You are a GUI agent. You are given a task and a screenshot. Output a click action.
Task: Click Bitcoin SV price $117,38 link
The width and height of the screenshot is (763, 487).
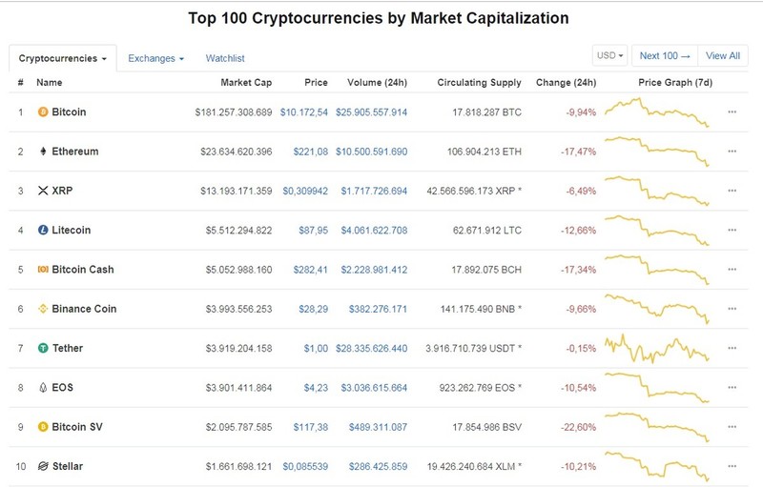click(311, 427)
